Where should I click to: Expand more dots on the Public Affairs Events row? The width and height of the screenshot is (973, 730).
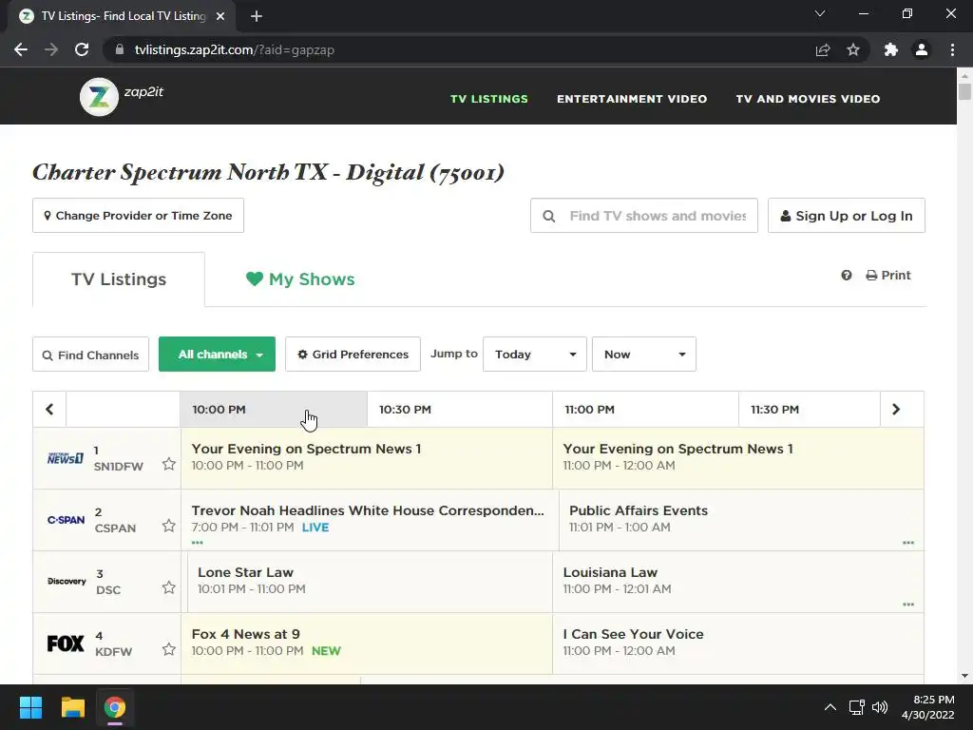(908, 543)
